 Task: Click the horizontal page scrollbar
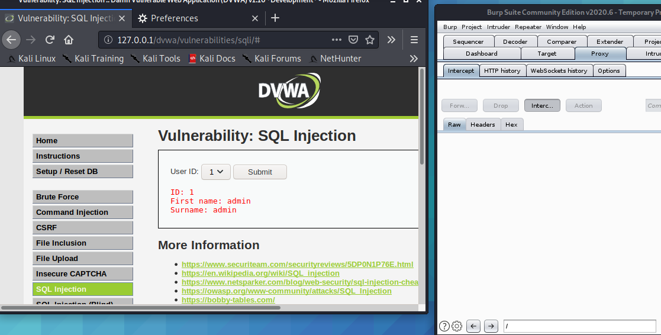click(141, 308)
